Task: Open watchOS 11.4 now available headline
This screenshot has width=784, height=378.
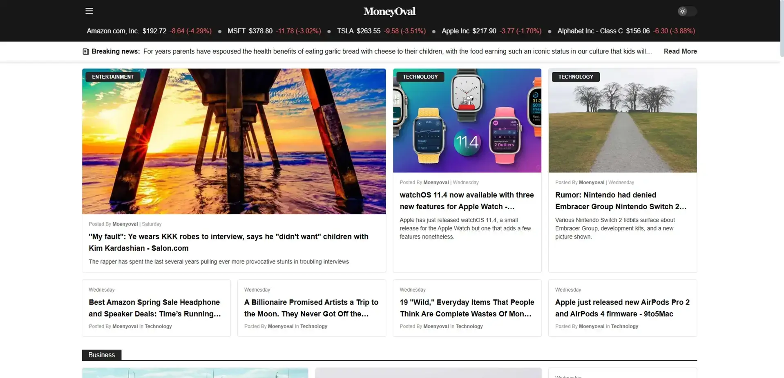Action: [467, 201]
